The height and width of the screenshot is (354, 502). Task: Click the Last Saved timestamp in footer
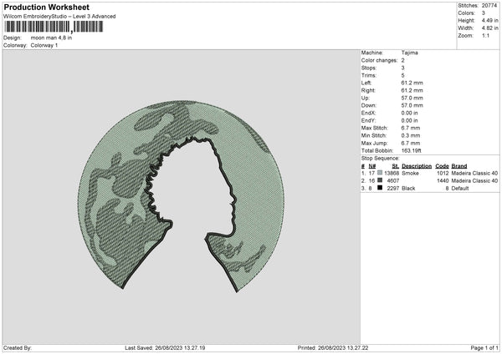point(164,347)
